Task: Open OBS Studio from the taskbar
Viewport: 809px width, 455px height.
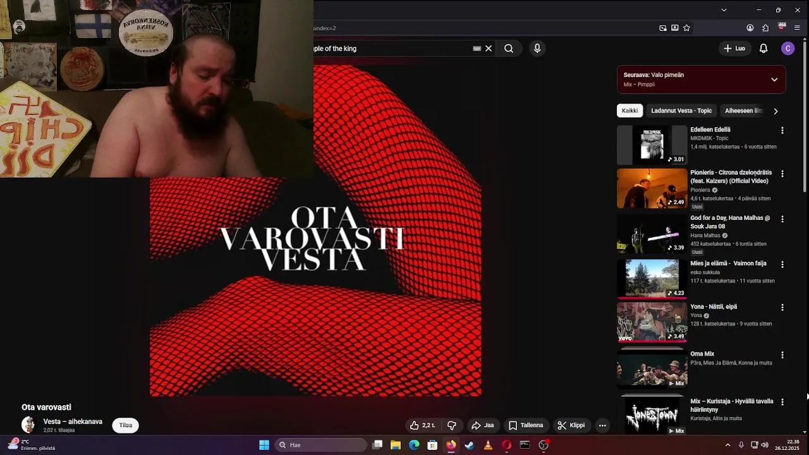Action: (x=544, y=445)
